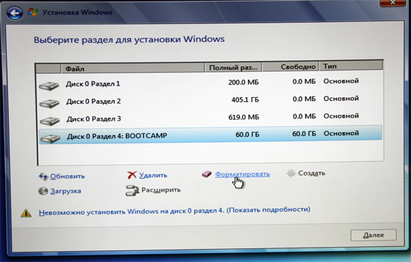Click the drive icon for Раздел 2
Screen dimensions: 411x262
point(49,103)
